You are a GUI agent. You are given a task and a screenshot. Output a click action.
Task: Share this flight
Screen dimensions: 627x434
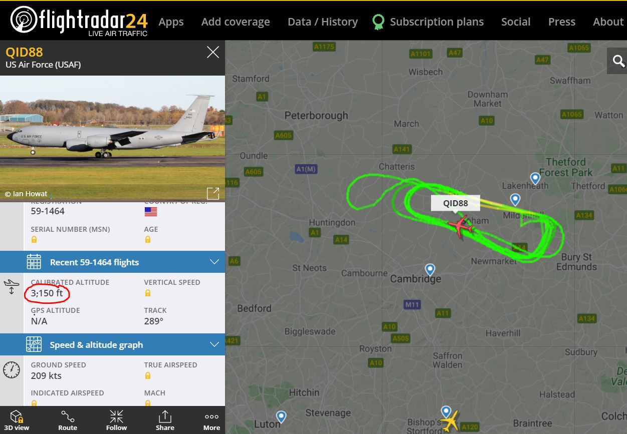point(165,420)
